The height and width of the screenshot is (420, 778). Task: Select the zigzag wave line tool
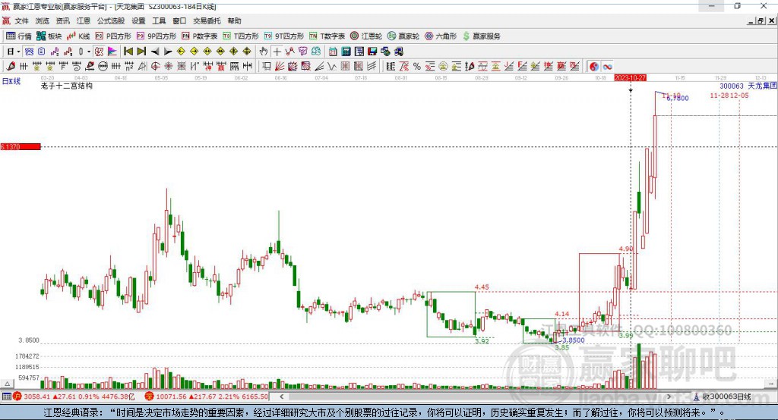tap(332, 66)
